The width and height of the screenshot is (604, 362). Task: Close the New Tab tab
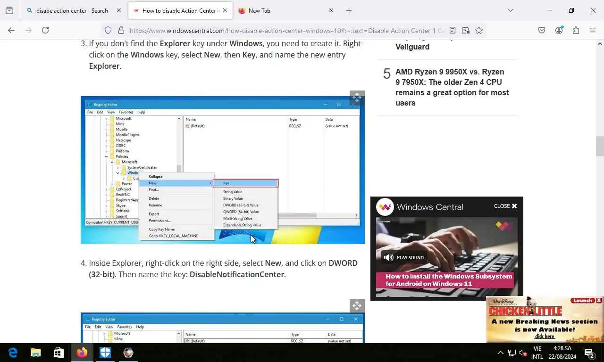click(331, 10)
